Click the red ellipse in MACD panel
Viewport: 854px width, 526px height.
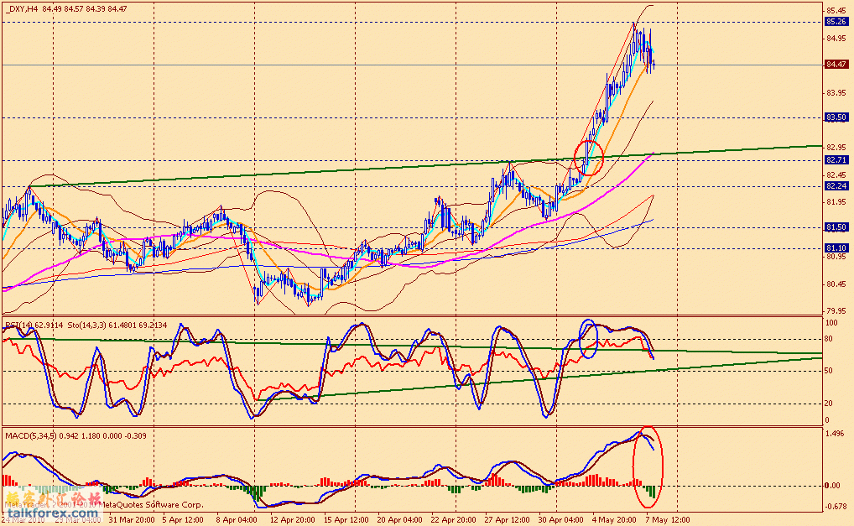[x=649, y=467]
